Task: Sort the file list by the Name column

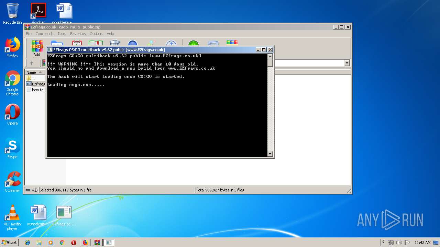Action: [x=35, y=72]
